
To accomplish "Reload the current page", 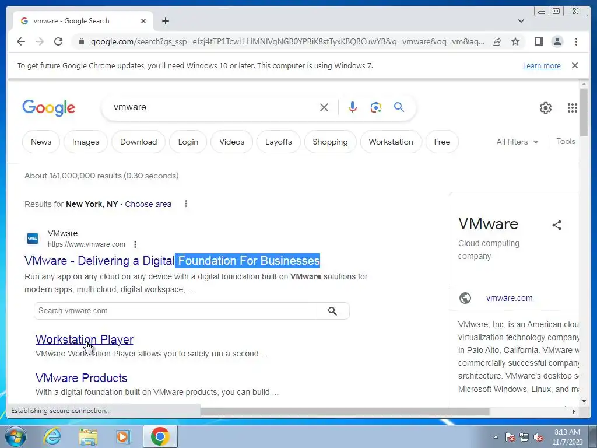I will click(58, 41).
